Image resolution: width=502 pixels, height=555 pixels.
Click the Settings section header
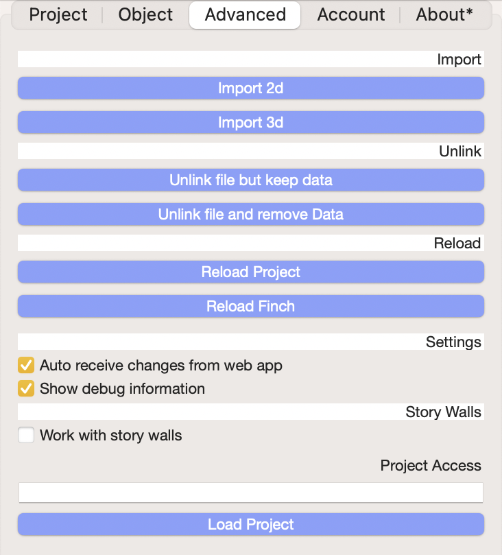(x=453, y=342)
